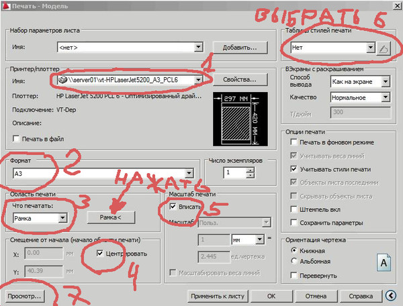Decrease the number of copies with down arrow
Viewport: 403px width, 306px height.
pos(250,175)
